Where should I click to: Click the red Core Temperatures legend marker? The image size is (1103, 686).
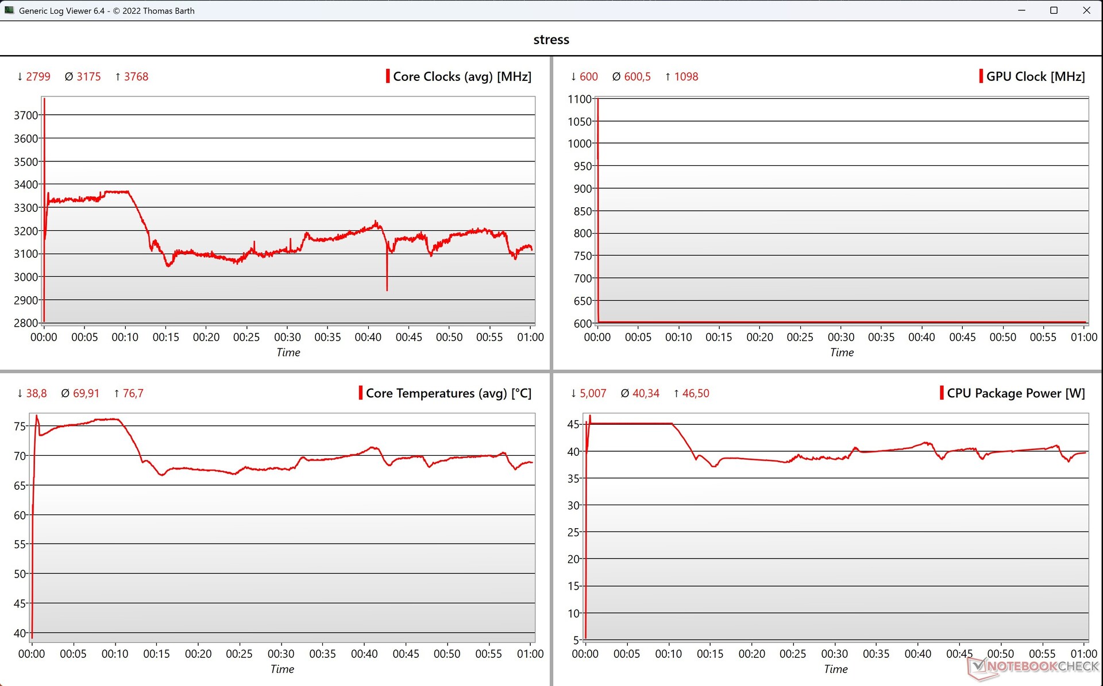coord(361,393)
